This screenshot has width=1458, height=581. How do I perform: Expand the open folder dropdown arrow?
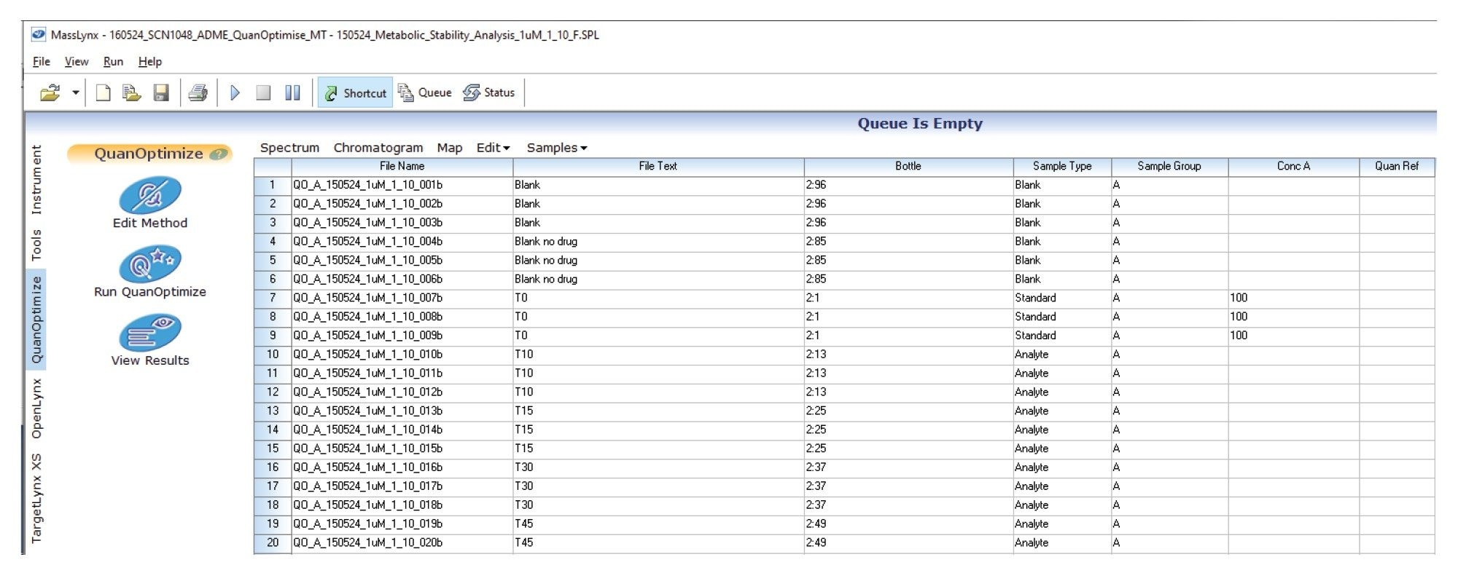[x=75, y=93]
